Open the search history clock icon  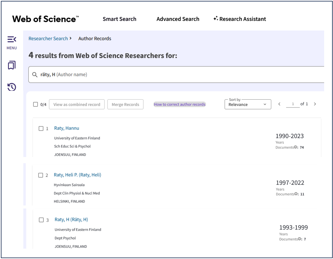click(x=12, y=87)
